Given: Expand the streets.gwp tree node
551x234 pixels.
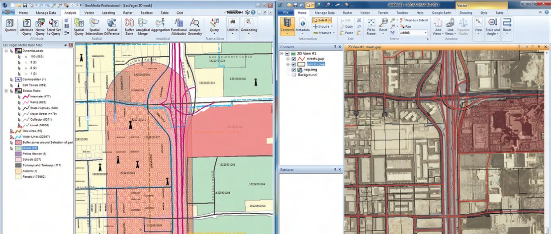Looking at the screenshot, I should click(x=288, y=59).
